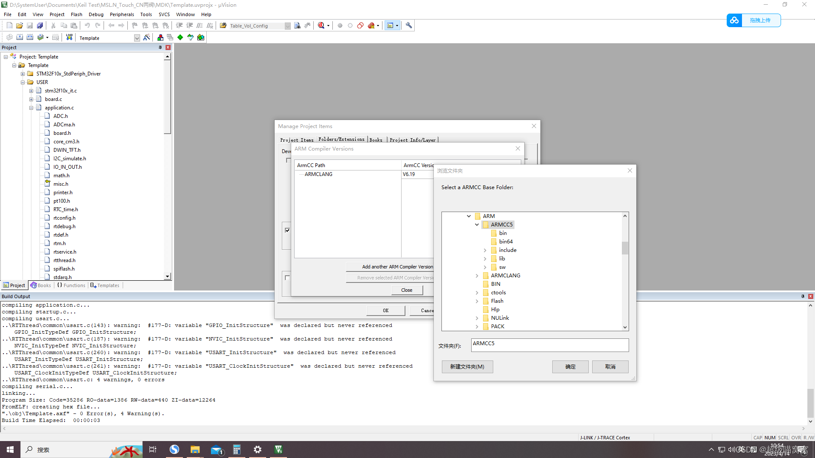Viewport: 815px width, 458px height.
Task: Open Calculator from the taskbar
Action: [x=237, y=450]
